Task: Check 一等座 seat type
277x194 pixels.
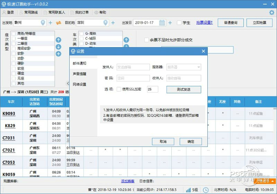Action: (13, 38)
